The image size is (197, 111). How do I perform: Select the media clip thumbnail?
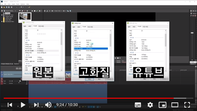click(25, 16)
